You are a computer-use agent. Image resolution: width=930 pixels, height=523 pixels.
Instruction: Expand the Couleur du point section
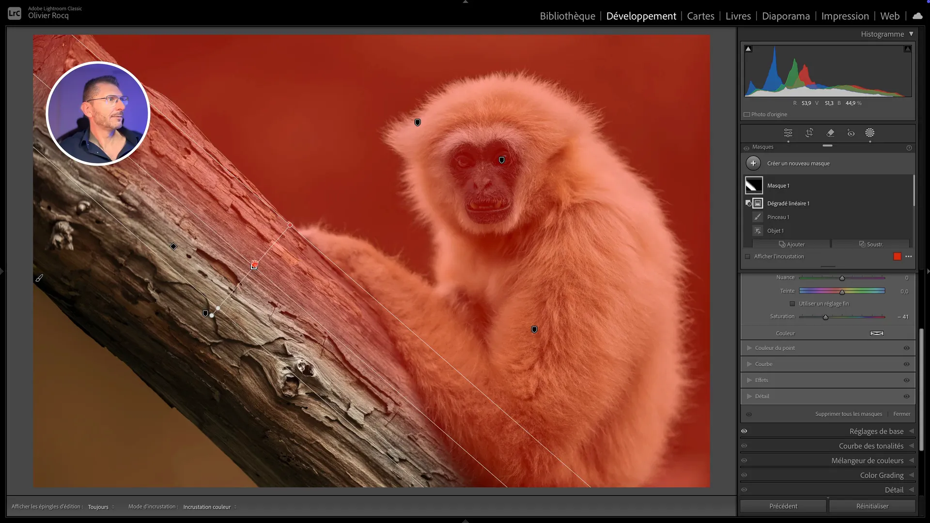tap(749, 348)
